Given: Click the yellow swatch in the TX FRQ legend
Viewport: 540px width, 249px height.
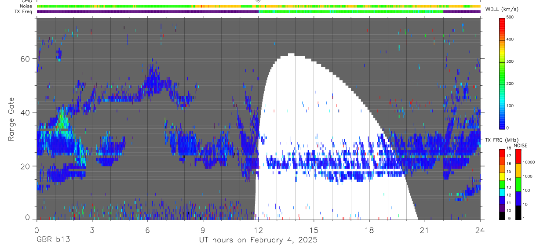Looking at the screenshot, I should pyautogui.click(x=502, y=176).
